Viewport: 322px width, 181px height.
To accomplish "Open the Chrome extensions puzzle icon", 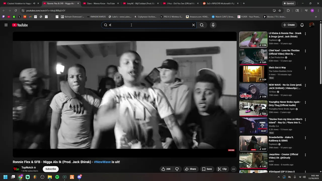I will (288, 11).
